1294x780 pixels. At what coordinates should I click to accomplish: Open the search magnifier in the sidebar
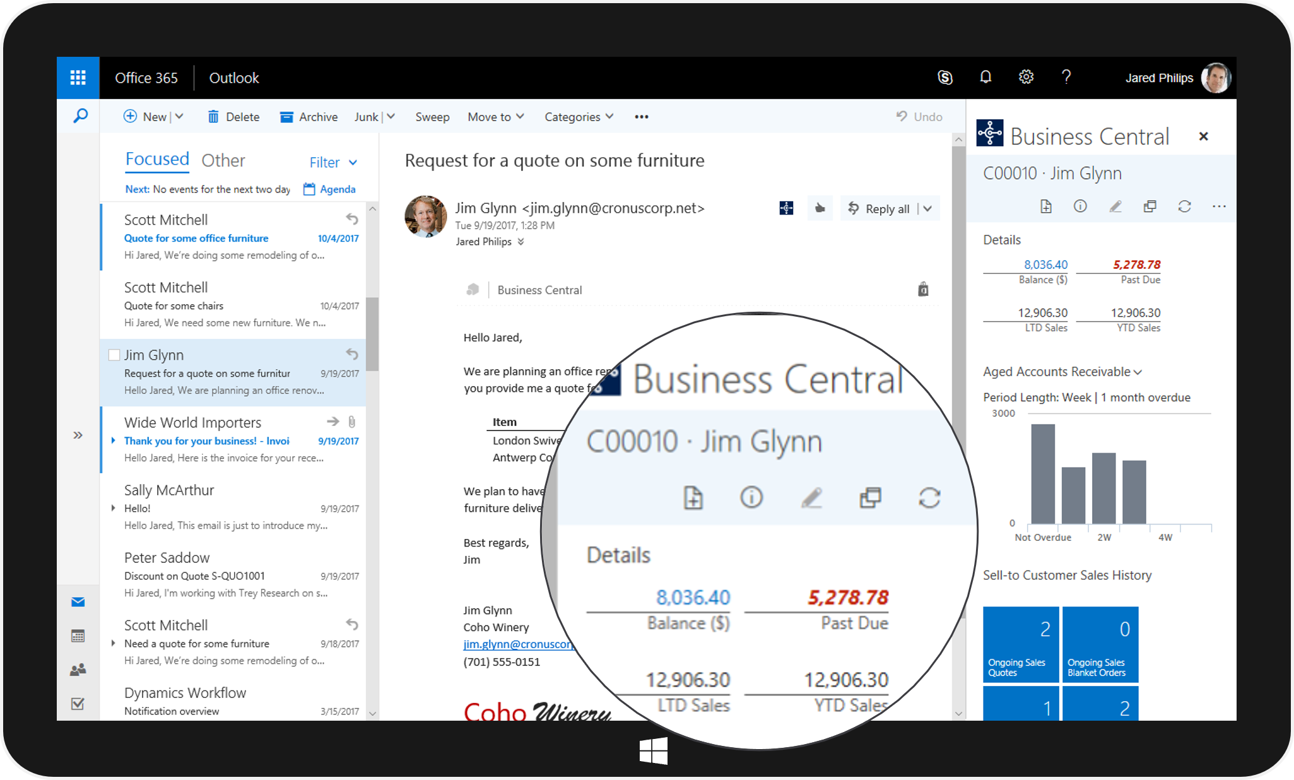pos(79,116)
